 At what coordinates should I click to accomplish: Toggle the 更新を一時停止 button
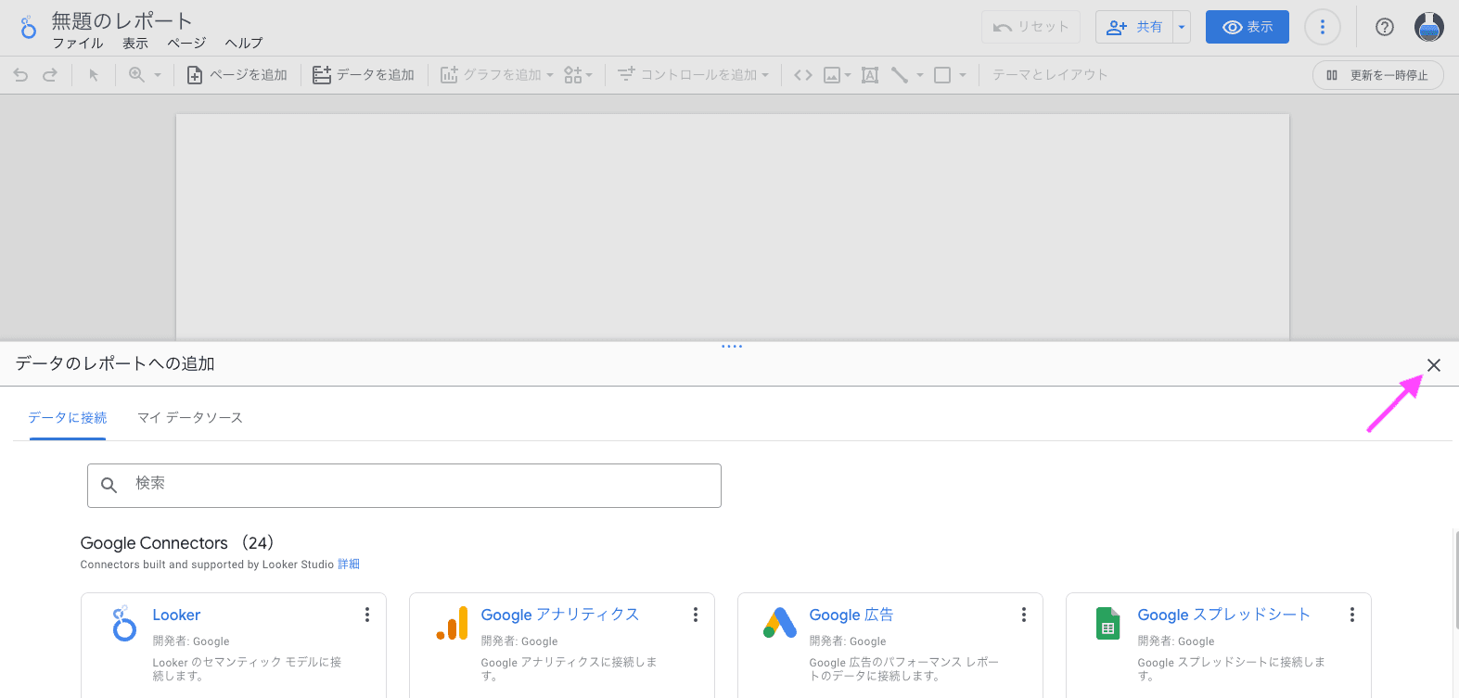coord(1377,75)
